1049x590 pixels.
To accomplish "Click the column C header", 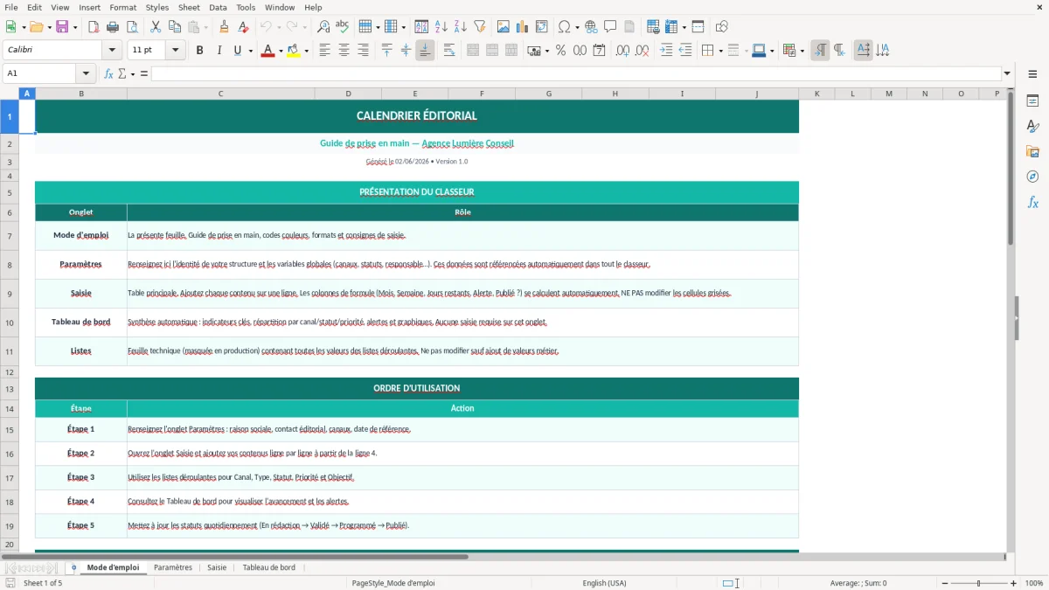I will 220,94.
